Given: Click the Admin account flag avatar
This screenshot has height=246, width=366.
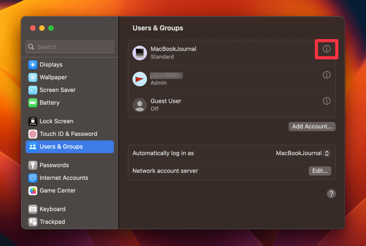Looking at the screenshot, I should tap(140, 79).
